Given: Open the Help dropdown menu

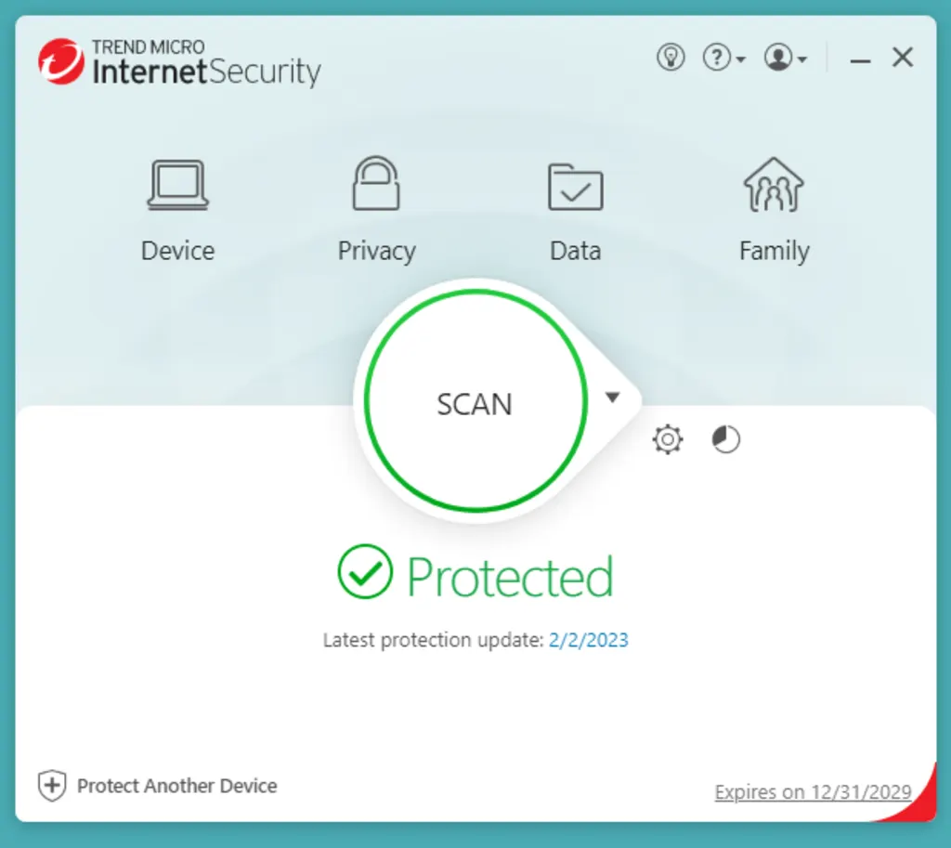Looking at the screenshot, I should point(740,61).
